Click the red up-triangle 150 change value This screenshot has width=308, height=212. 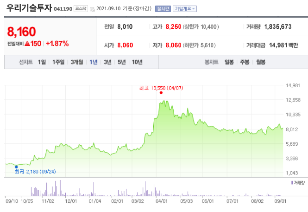33,44
